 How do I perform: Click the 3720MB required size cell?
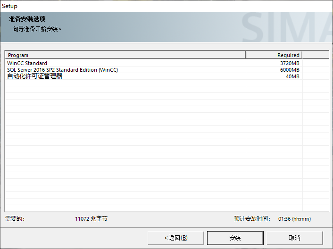[x=290, y=63]
